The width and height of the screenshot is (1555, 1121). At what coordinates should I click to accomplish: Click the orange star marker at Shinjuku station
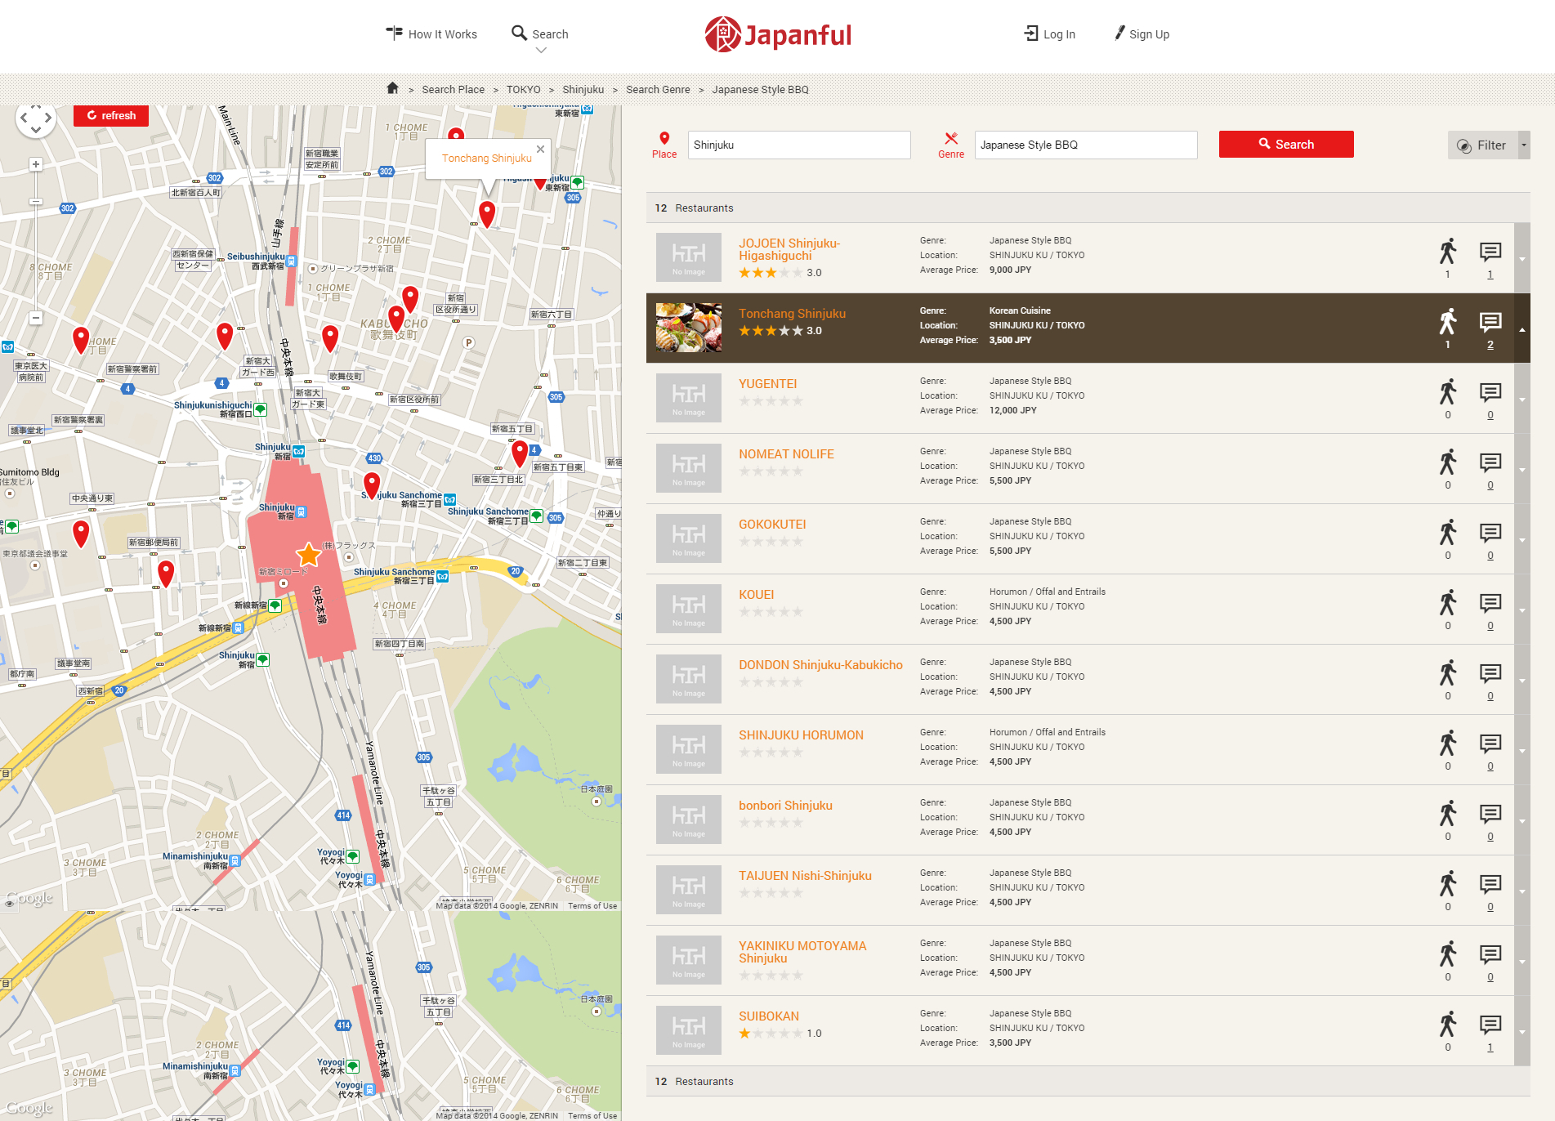(x=309, y=555)
